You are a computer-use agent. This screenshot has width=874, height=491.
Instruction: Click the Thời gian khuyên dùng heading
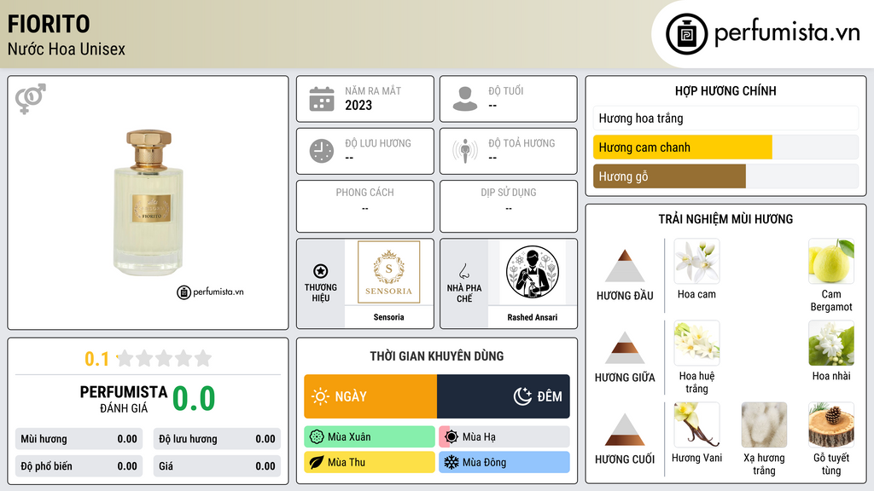437,355
